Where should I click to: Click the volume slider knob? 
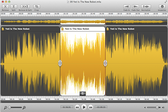point(157,107)
